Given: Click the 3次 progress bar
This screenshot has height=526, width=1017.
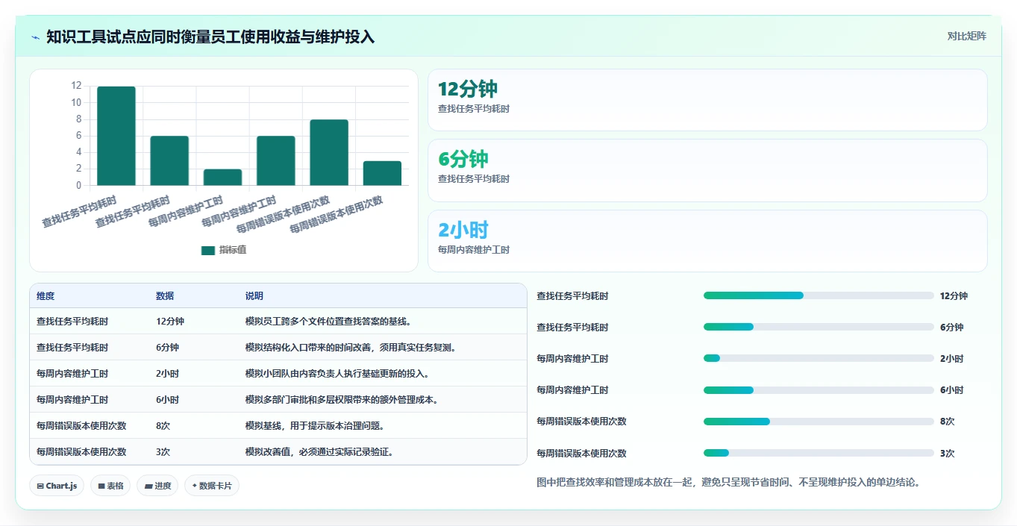Looking at the screenshot, I should [x=819, y=453].
